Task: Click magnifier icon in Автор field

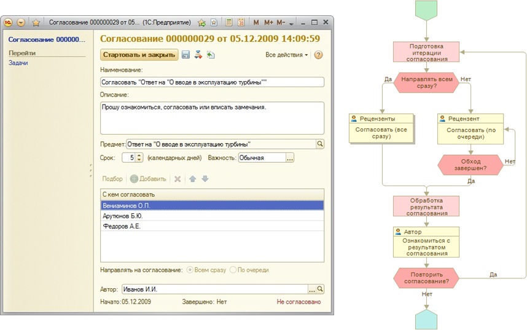Action: click(320, 288)
